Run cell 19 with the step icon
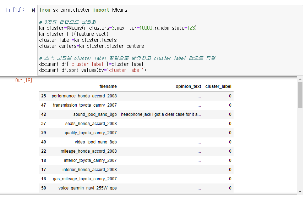Screen dimensions: 306x198 click(33, 10)
